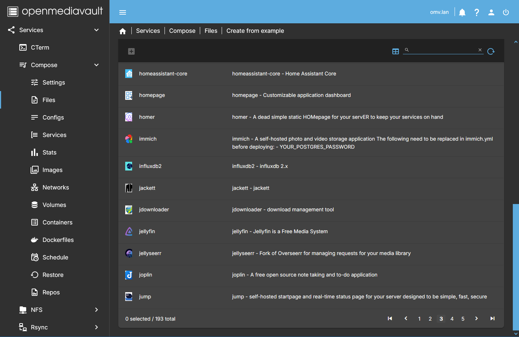Toggle the hamburger navigation menu
This screenshot has height=337, width=519.
[x=123, y=12]
